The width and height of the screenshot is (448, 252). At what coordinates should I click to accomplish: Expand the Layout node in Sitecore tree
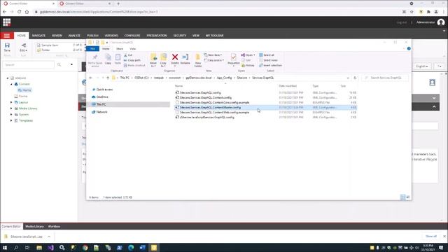pyautogui.click(x=11, y=102)
